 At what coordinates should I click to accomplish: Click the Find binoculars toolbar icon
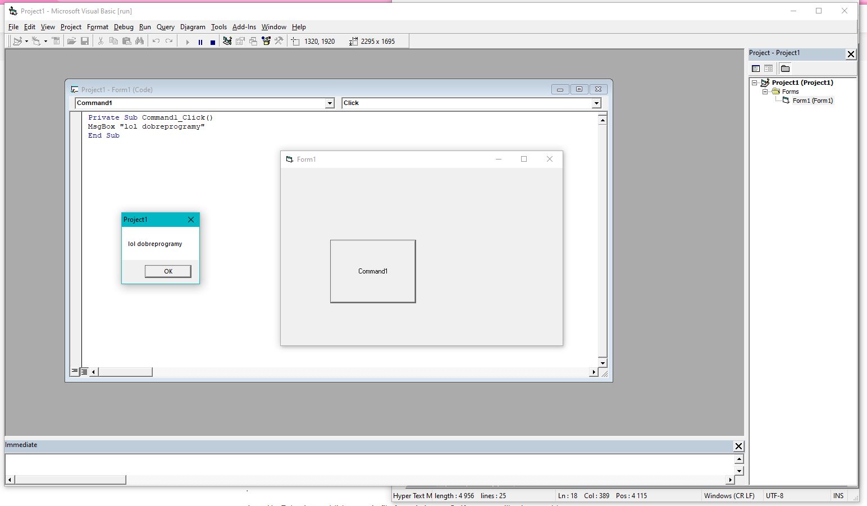[x=140, y=40]
